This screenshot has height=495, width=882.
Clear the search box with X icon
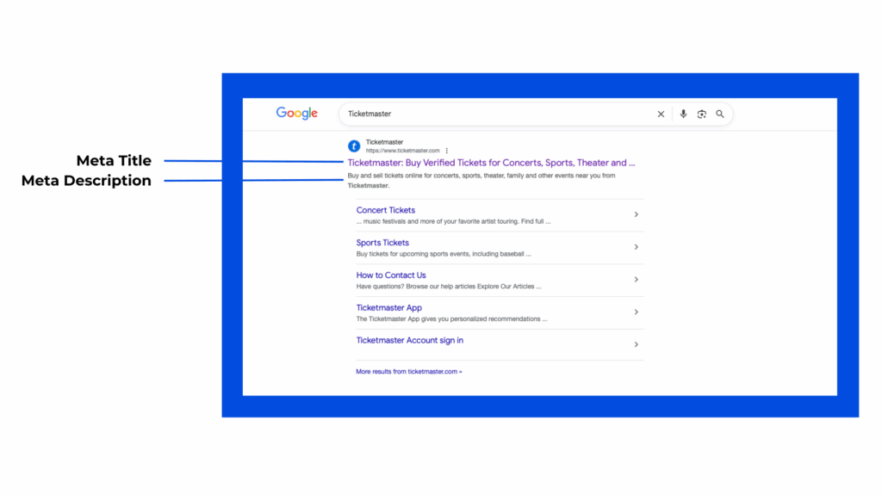pyautogui.click(x=661, y=114)
